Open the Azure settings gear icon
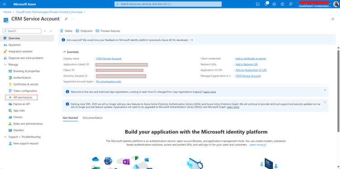This screenshot has height=169, width=340. [x=274, y=4]
